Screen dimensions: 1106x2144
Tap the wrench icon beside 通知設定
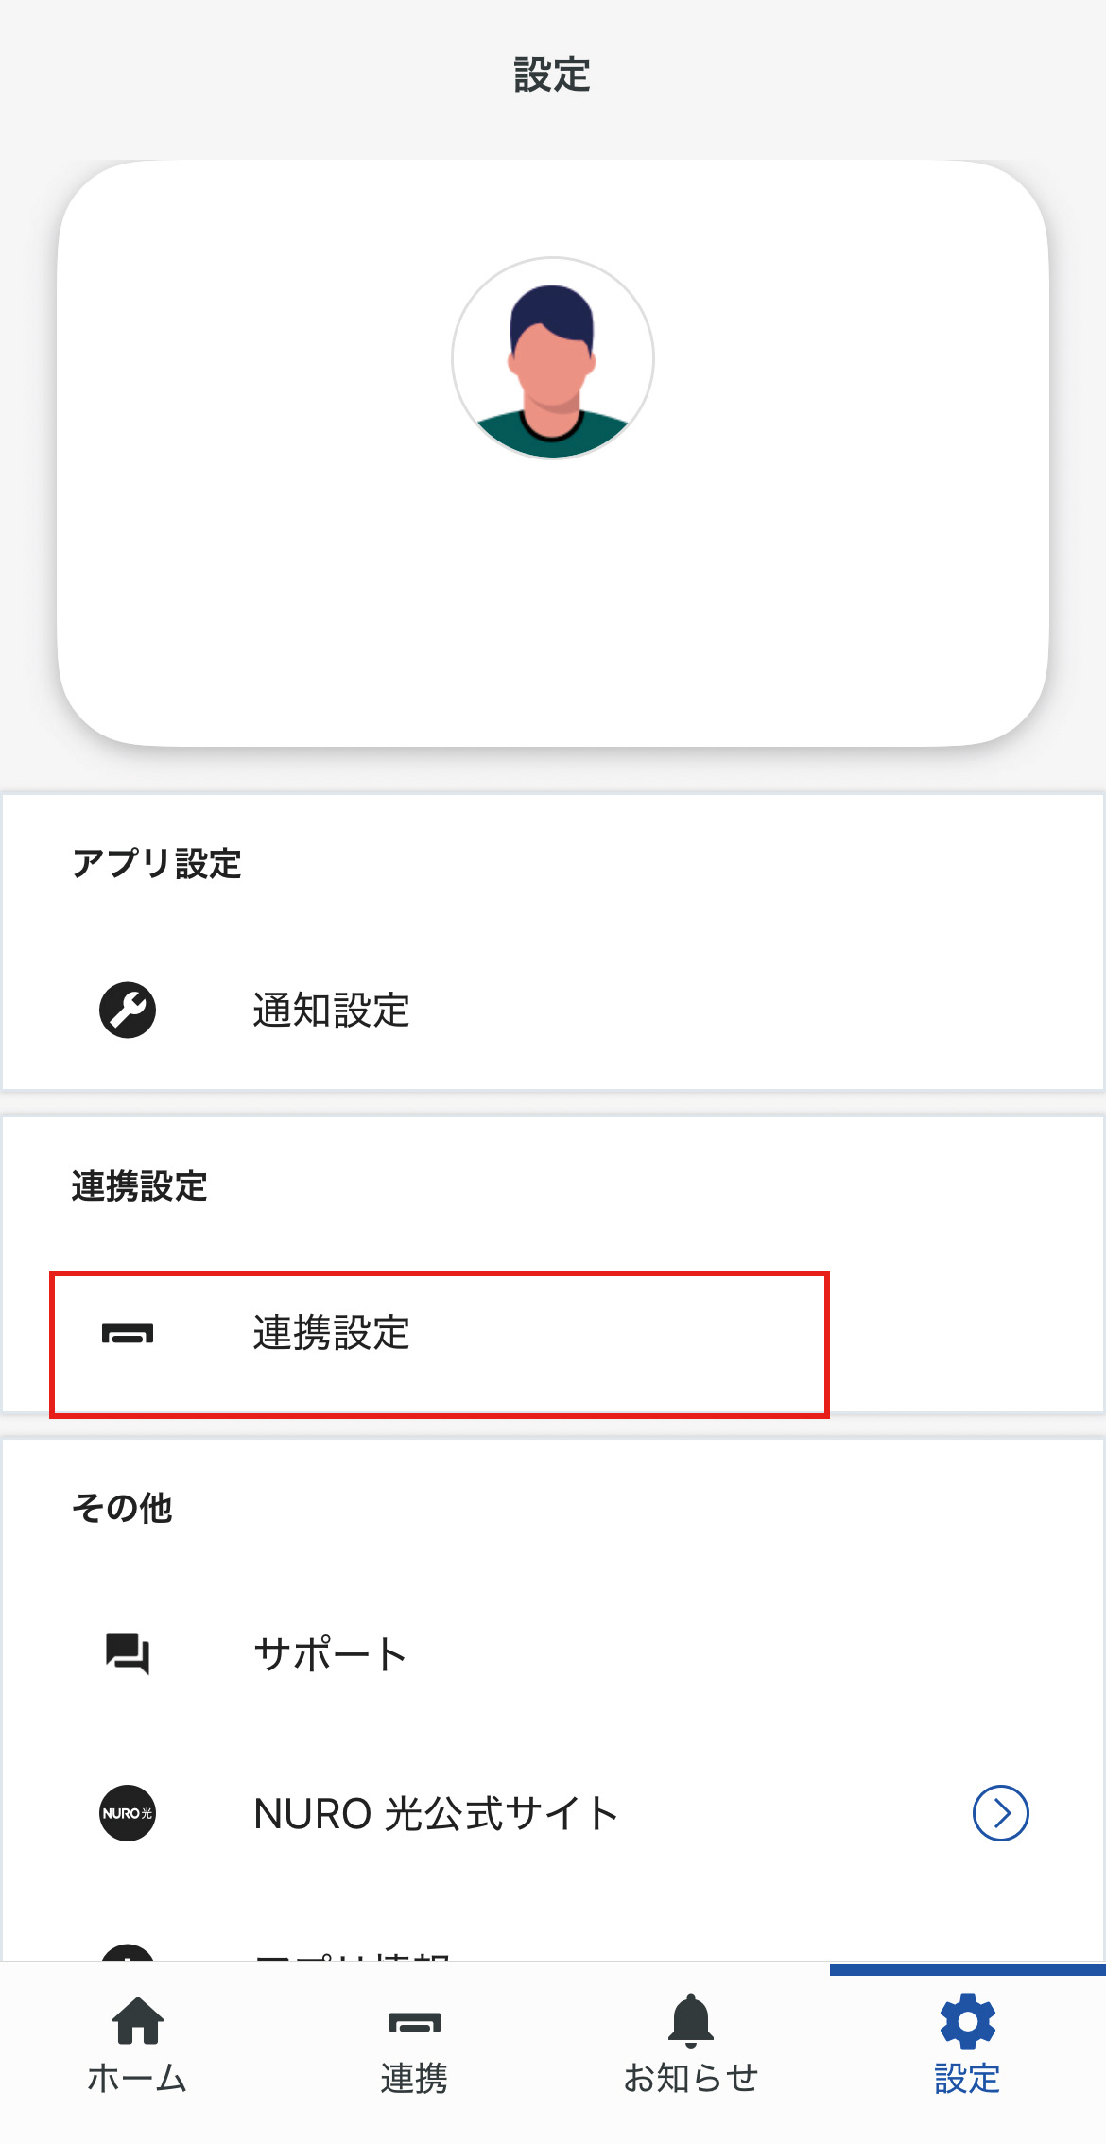tap(128, 1010)
